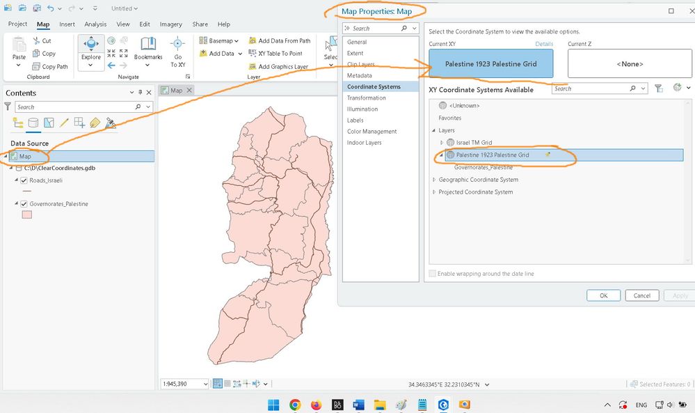Open the Insert ribbon tab

(x=67, y=24)
